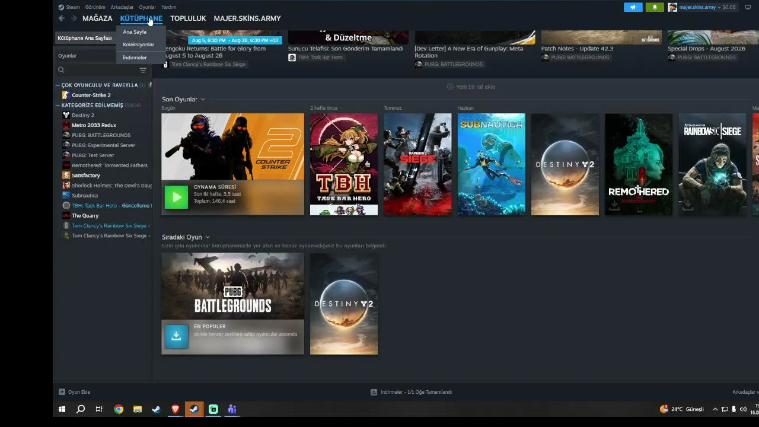Show hidden system tray icons
This screenshot has height=427, width=759.
(715, 409)
